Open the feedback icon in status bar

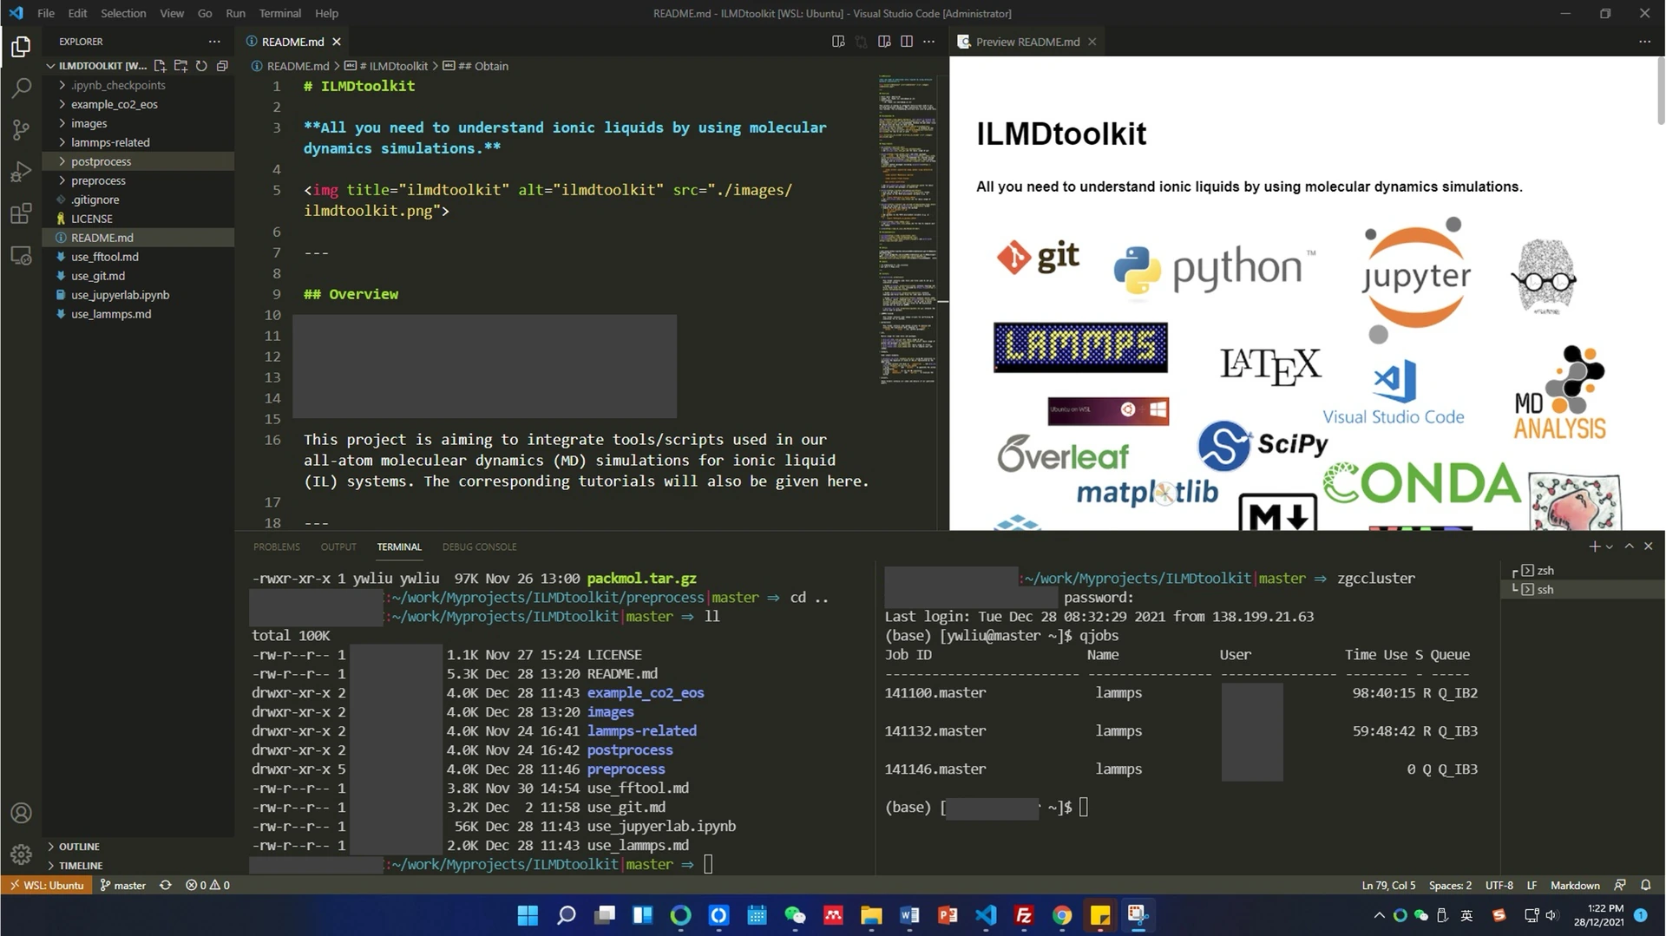pos(1620,886)
